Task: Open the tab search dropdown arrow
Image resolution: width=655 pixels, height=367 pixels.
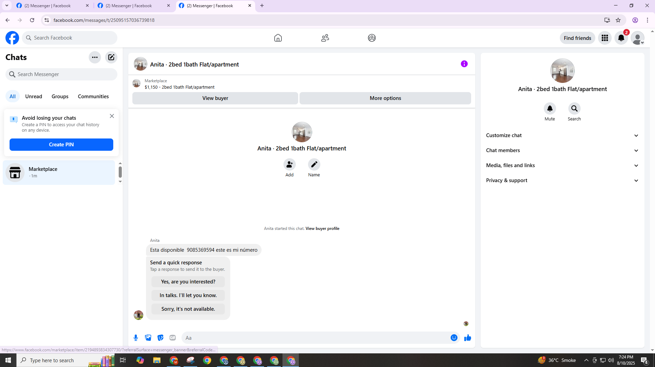Action: coord(6,5)
